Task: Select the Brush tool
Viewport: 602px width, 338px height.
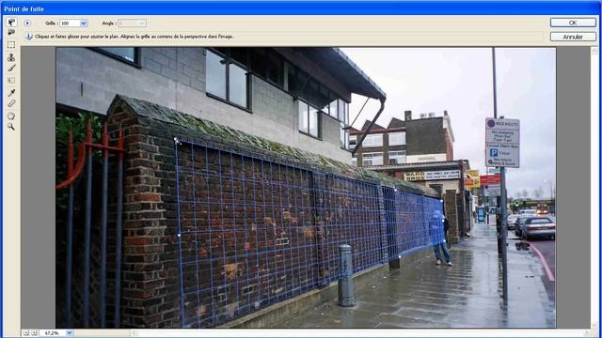Action: pyautogui.click(x=11, y=69)
